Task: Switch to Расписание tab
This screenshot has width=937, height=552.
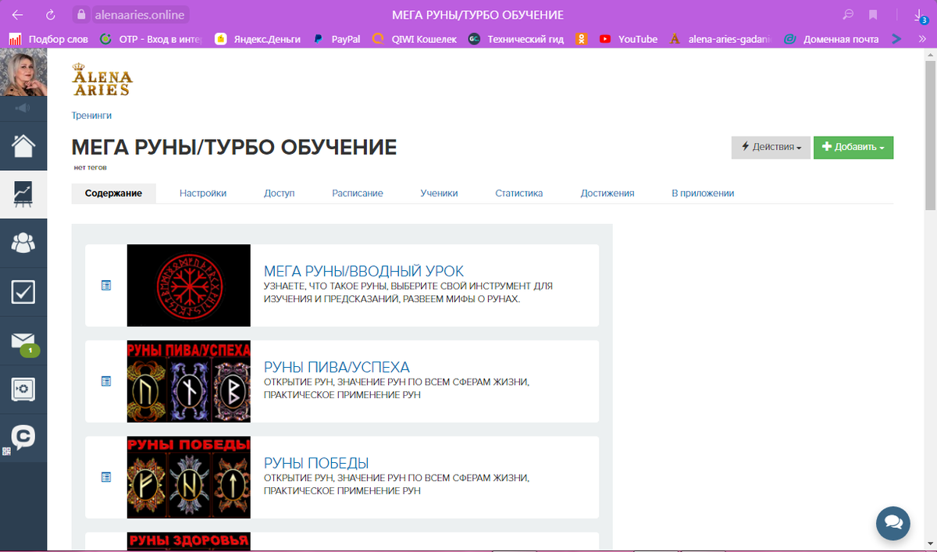Action: pos(358,193)
